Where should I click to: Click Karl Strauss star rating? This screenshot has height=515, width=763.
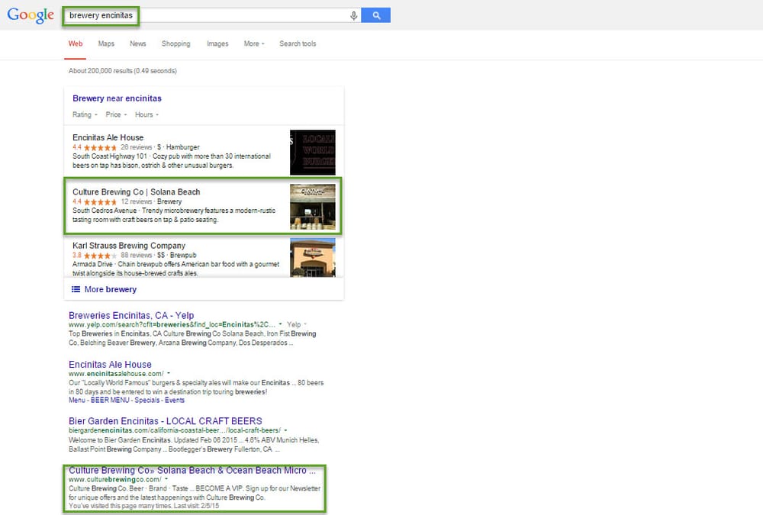100,256
